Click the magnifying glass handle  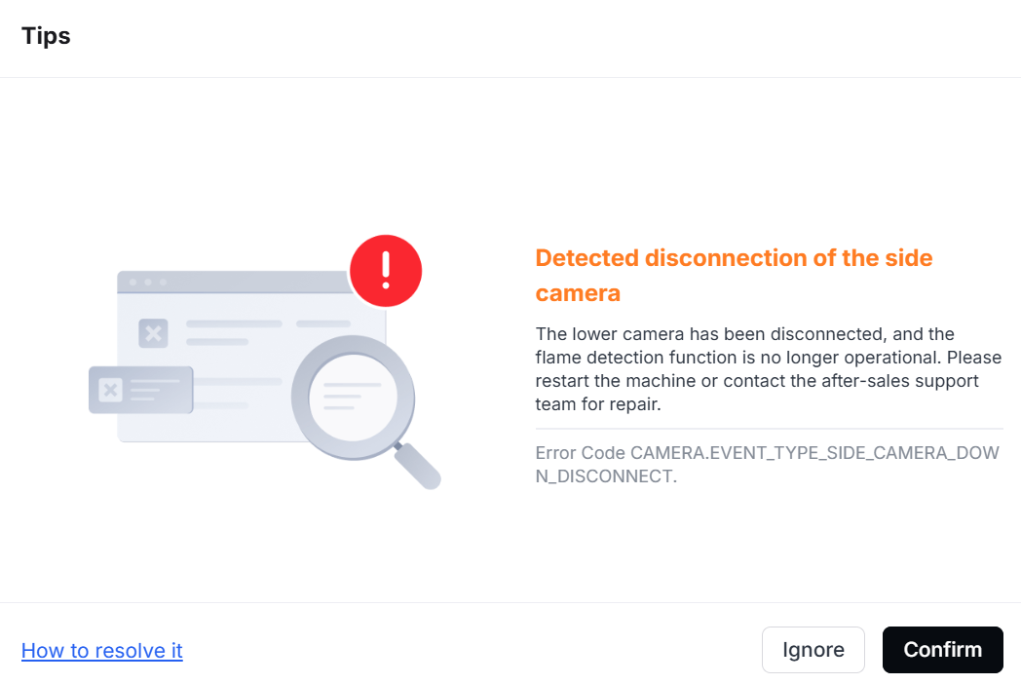pyautogui.click(x=417, y=465)
